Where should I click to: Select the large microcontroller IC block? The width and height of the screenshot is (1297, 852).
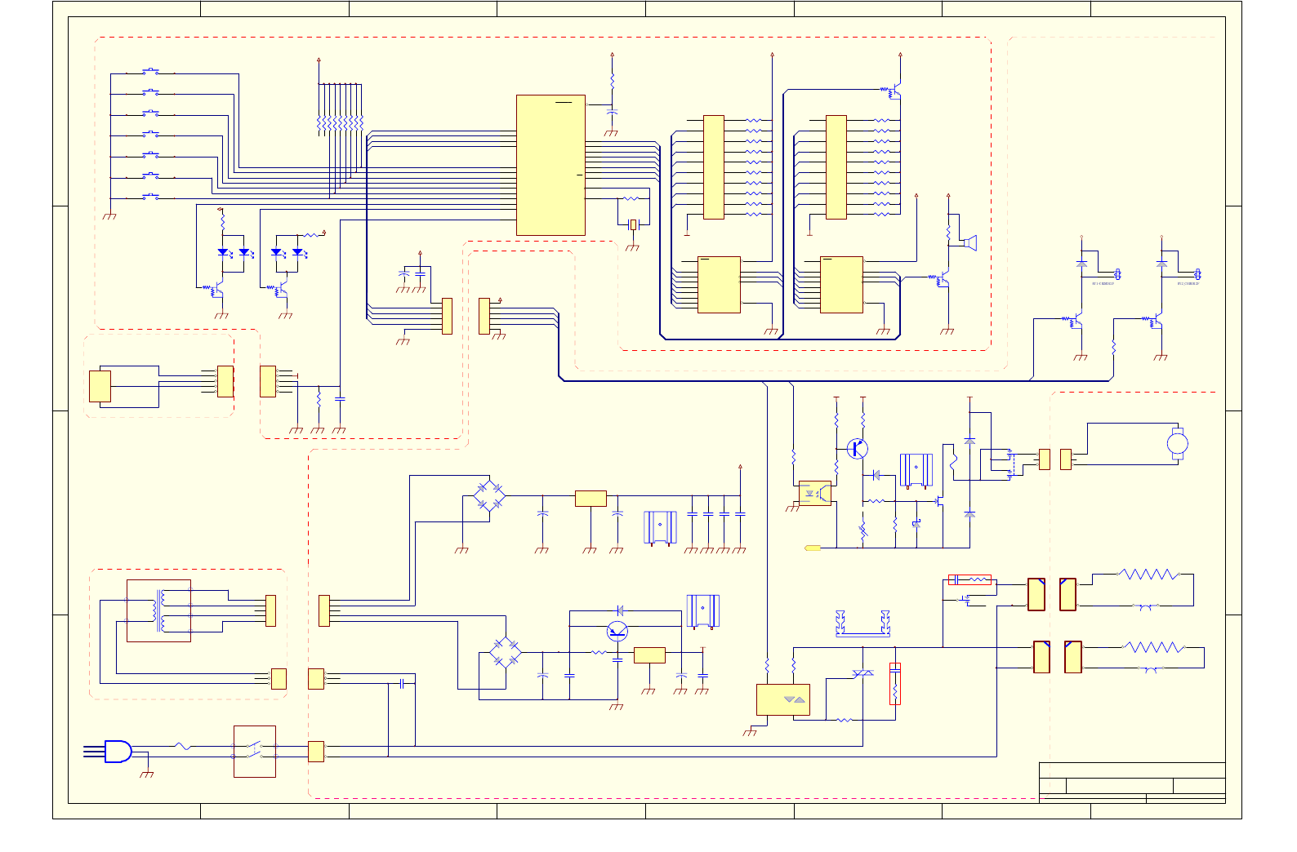coord(550,166)
